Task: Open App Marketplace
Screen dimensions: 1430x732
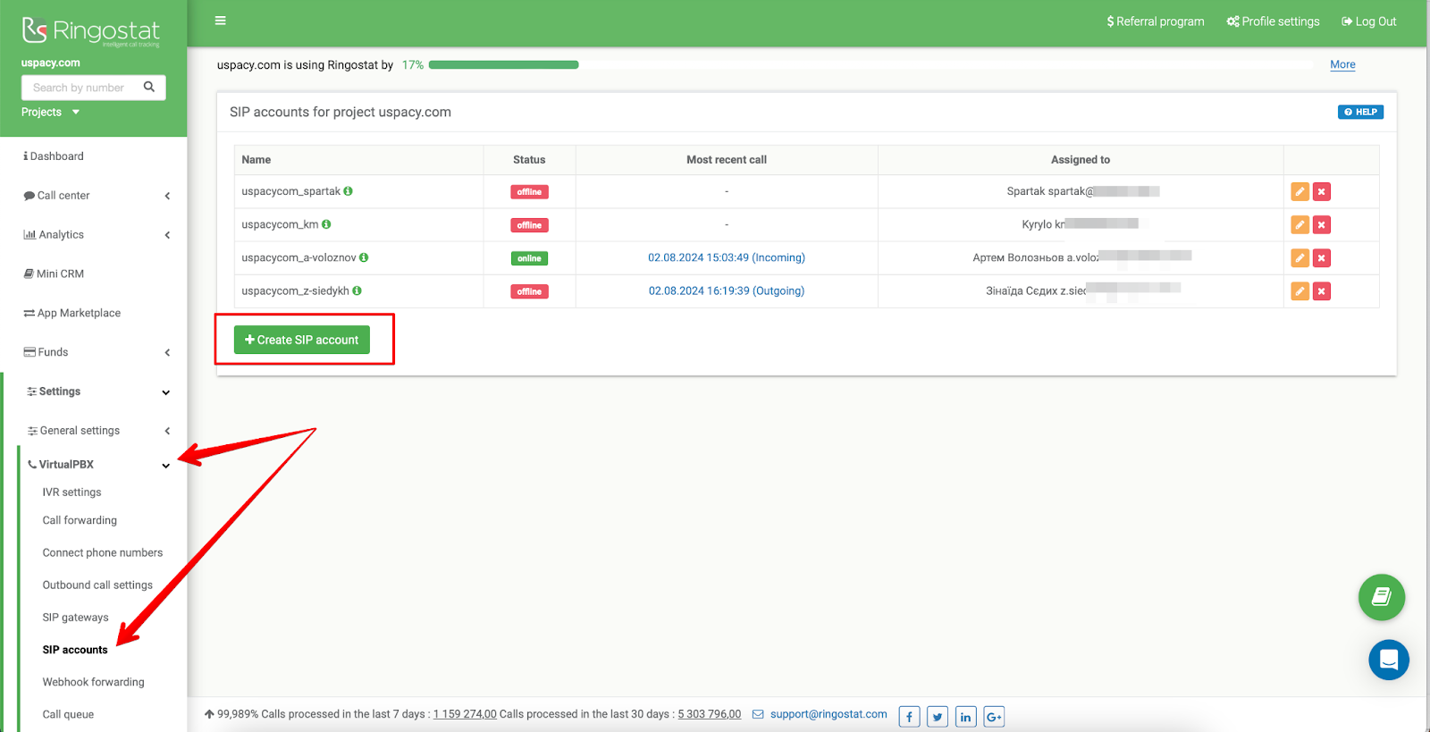Action: click(x=71, y=314)
